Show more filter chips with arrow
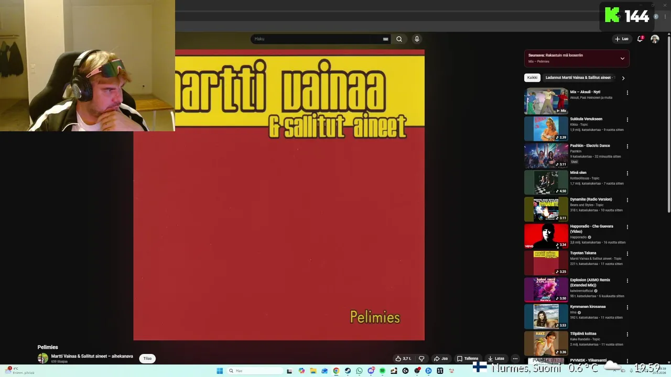671x377 pixels. pyautogui.click(x=623, y=78)
